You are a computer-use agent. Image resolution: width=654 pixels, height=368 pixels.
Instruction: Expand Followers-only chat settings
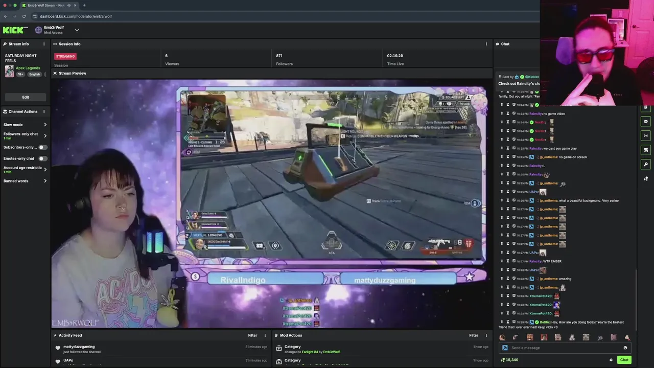pos(45,136)
